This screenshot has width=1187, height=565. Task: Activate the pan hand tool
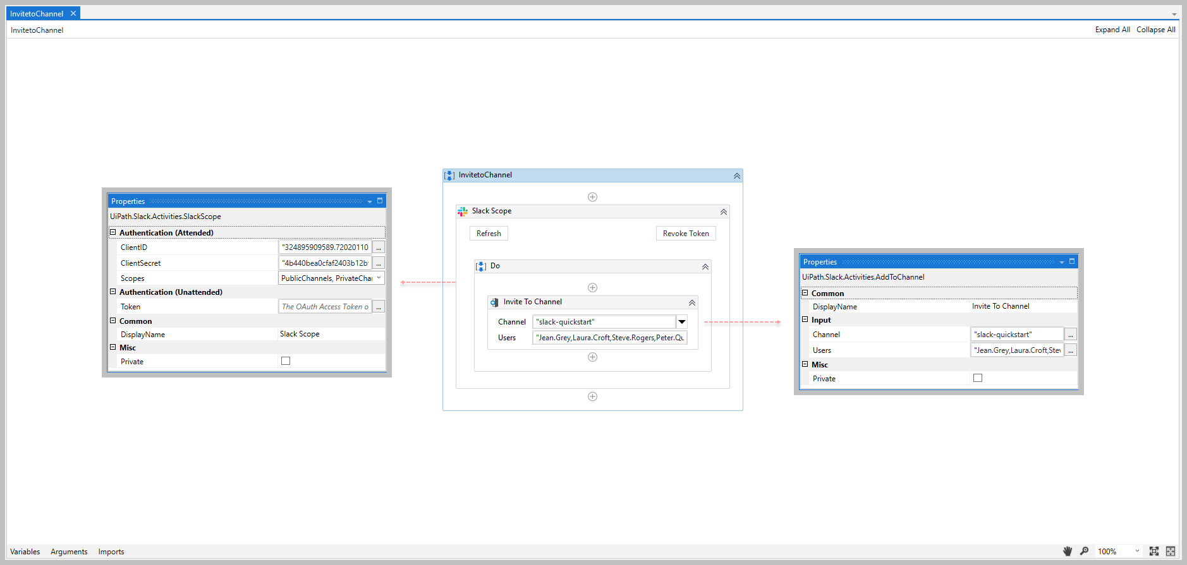coord(1068,551)
